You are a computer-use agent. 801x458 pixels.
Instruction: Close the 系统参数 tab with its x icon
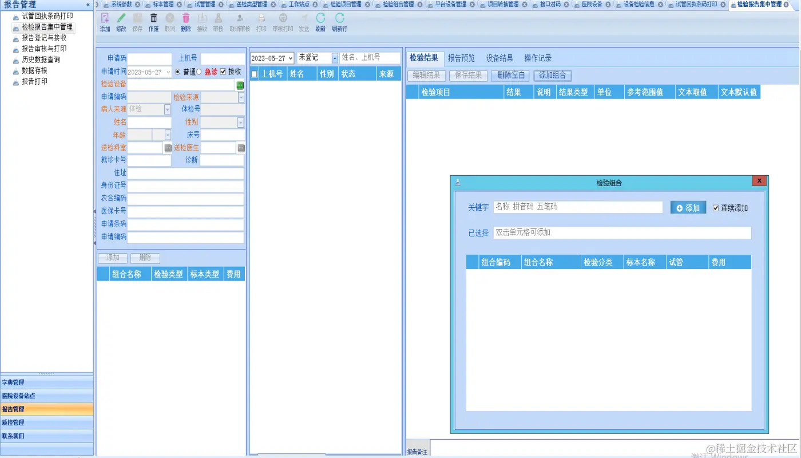coord(137,4)
